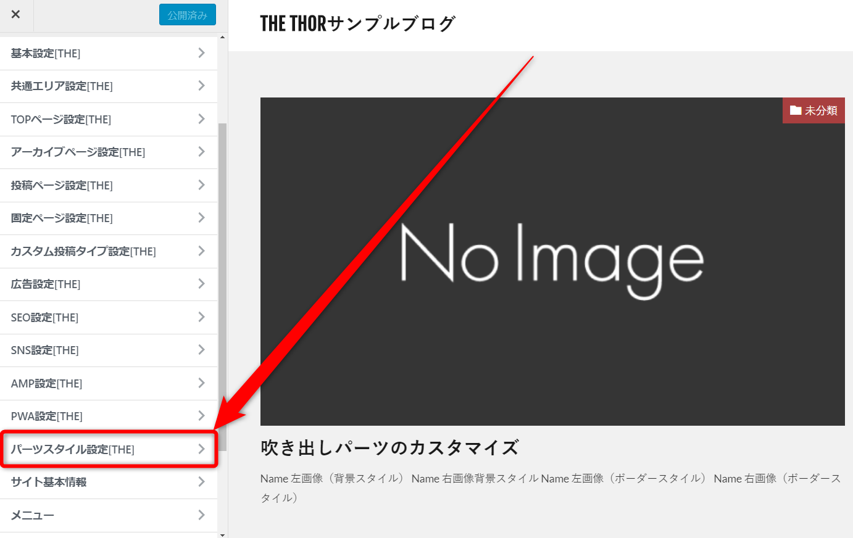Click the scrollbar down arrow
The height and width of the screenshot is (538, 853).
click(222, 535)
